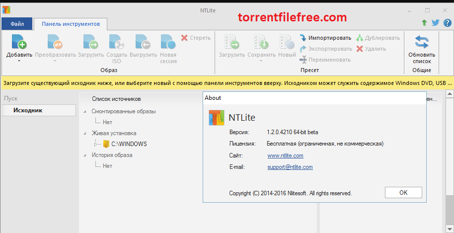Click the Список источников column header
This screenshot has height=233, width=454.
click(116, 99)
